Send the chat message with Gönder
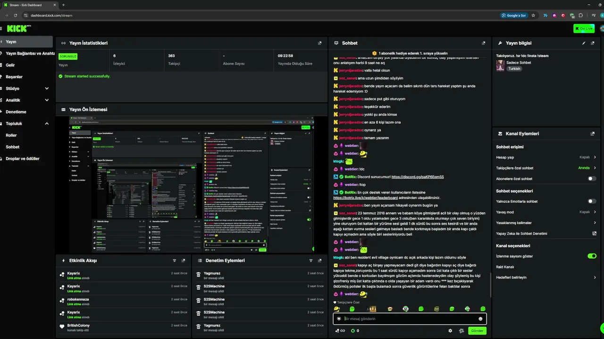 pos(477,331)
